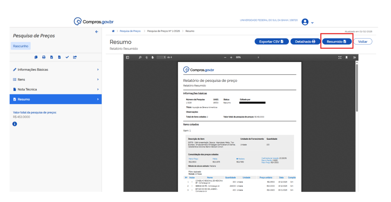Open the 80% zoom level dropdown

click(247, 57)
